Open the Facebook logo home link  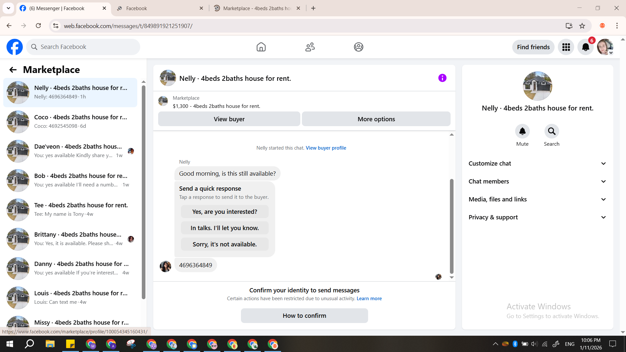(15, 47)
